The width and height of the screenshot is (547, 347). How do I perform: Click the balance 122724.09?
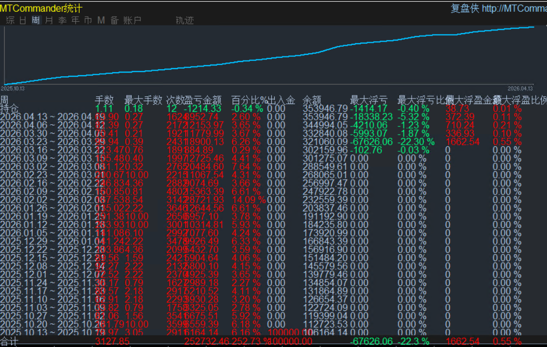click(x=325, y=308)
